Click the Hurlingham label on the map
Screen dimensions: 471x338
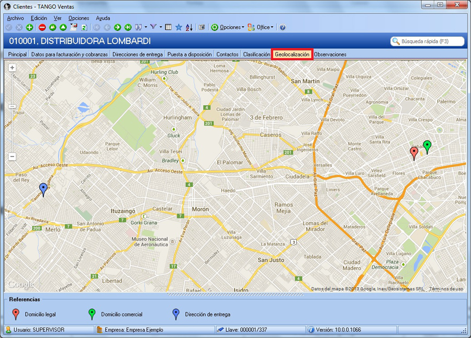pos(177,118)
